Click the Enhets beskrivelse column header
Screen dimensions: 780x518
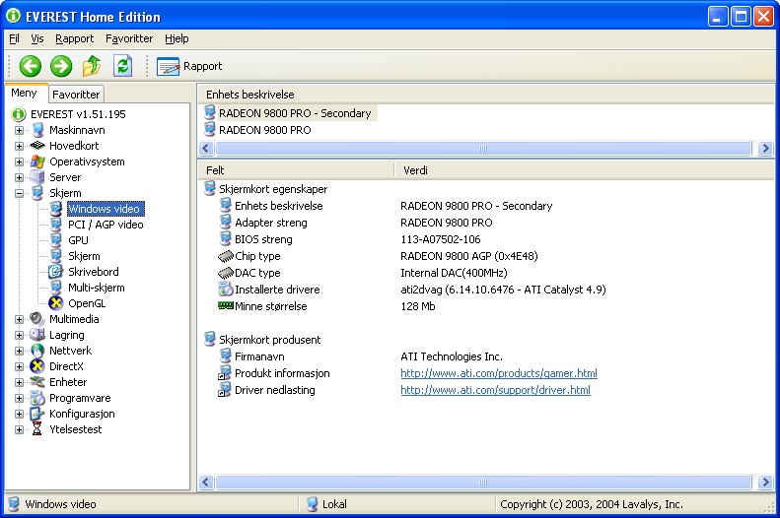point(486,95)
